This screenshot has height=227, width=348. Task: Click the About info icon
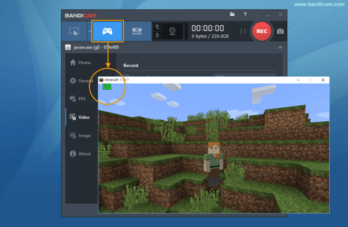point(73,153)
